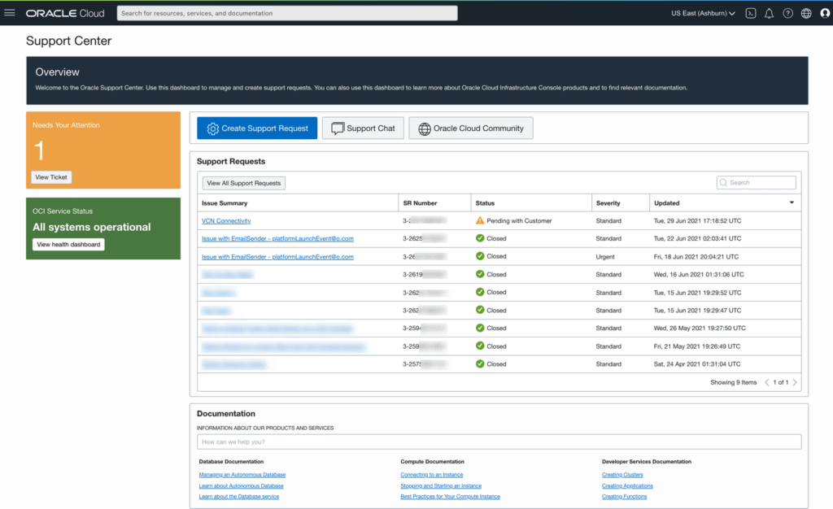Viewport: 833px width, 509px height.
Task: Open the navigation hamburger menu
Action: [11, 12]
